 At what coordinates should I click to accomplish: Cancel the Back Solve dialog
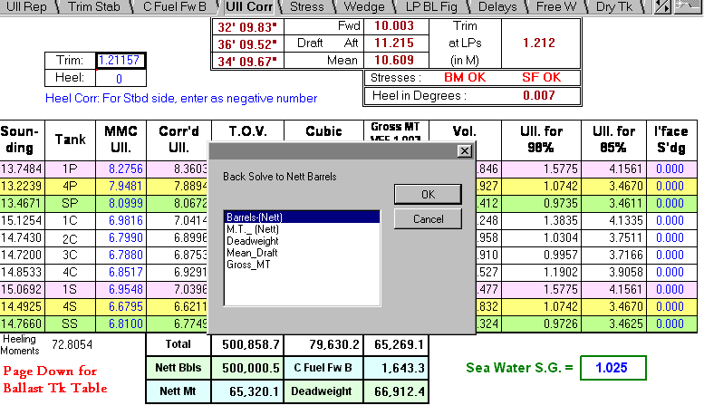coord(428,218)
